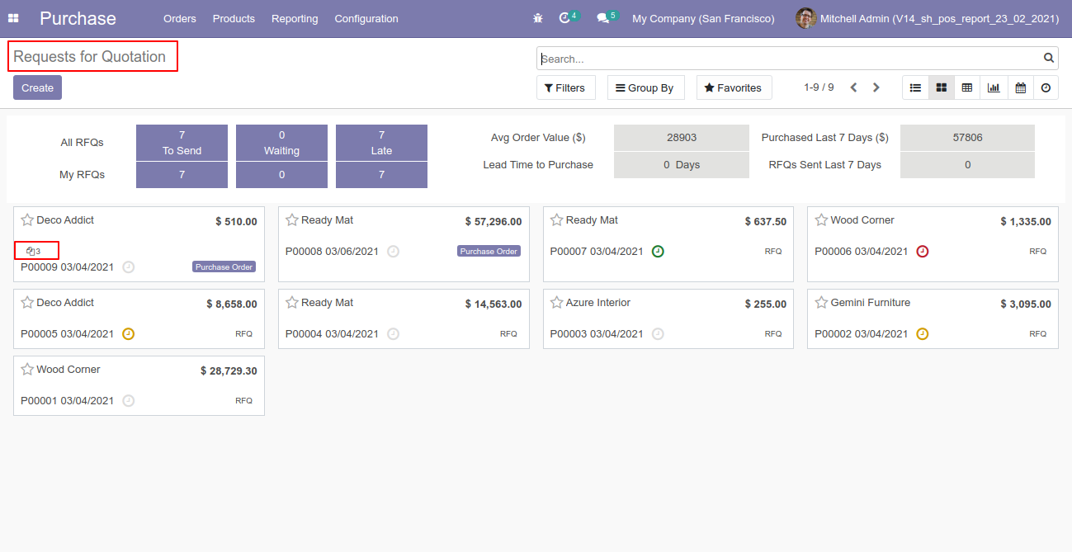Go to previous page of records
This screenshot has width=1072, height=552.
(854, 87)
